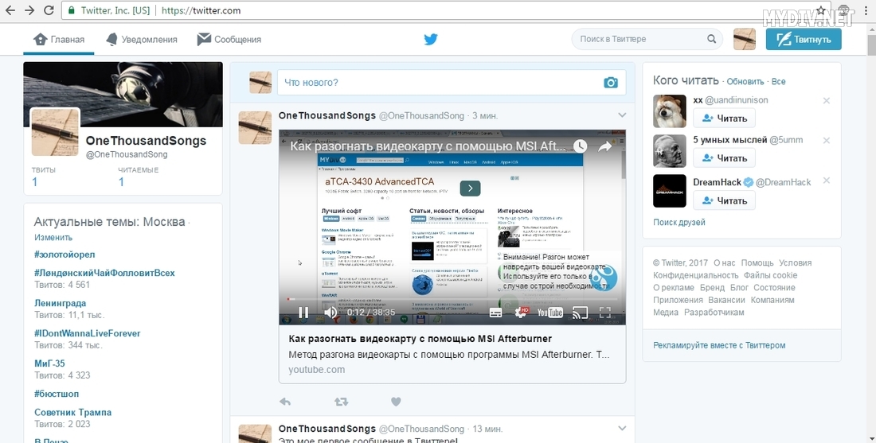876x443 pixels.
Task: Focus the Поиск в Твиттере search field
Action: pyautogui.click(x=640, y=39)
